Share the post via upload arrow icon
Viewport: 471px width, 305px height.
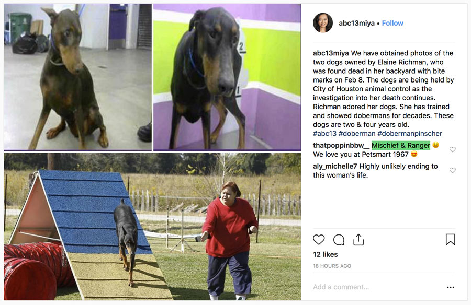tap(358, 239)
